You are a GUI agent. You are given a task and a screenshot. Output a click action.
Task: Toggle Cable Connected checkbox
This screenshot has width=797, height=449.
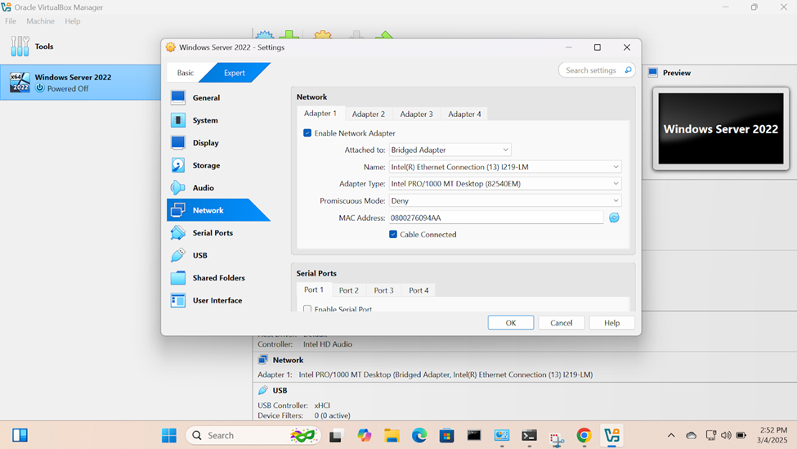pyautogui.click(x=393, y=235)
